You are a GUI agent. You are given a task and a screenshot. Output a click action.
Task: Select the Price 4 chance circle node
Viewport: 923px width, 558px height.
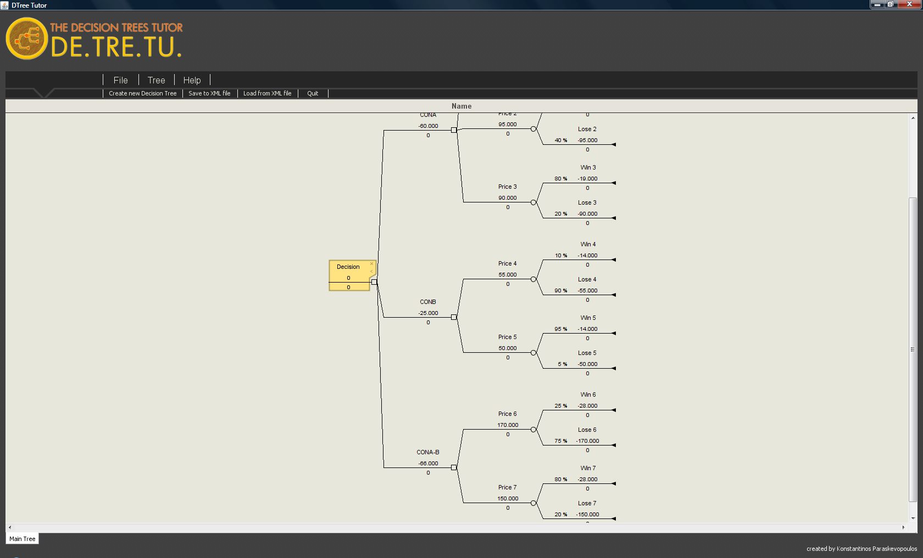(x=533, y=279)
